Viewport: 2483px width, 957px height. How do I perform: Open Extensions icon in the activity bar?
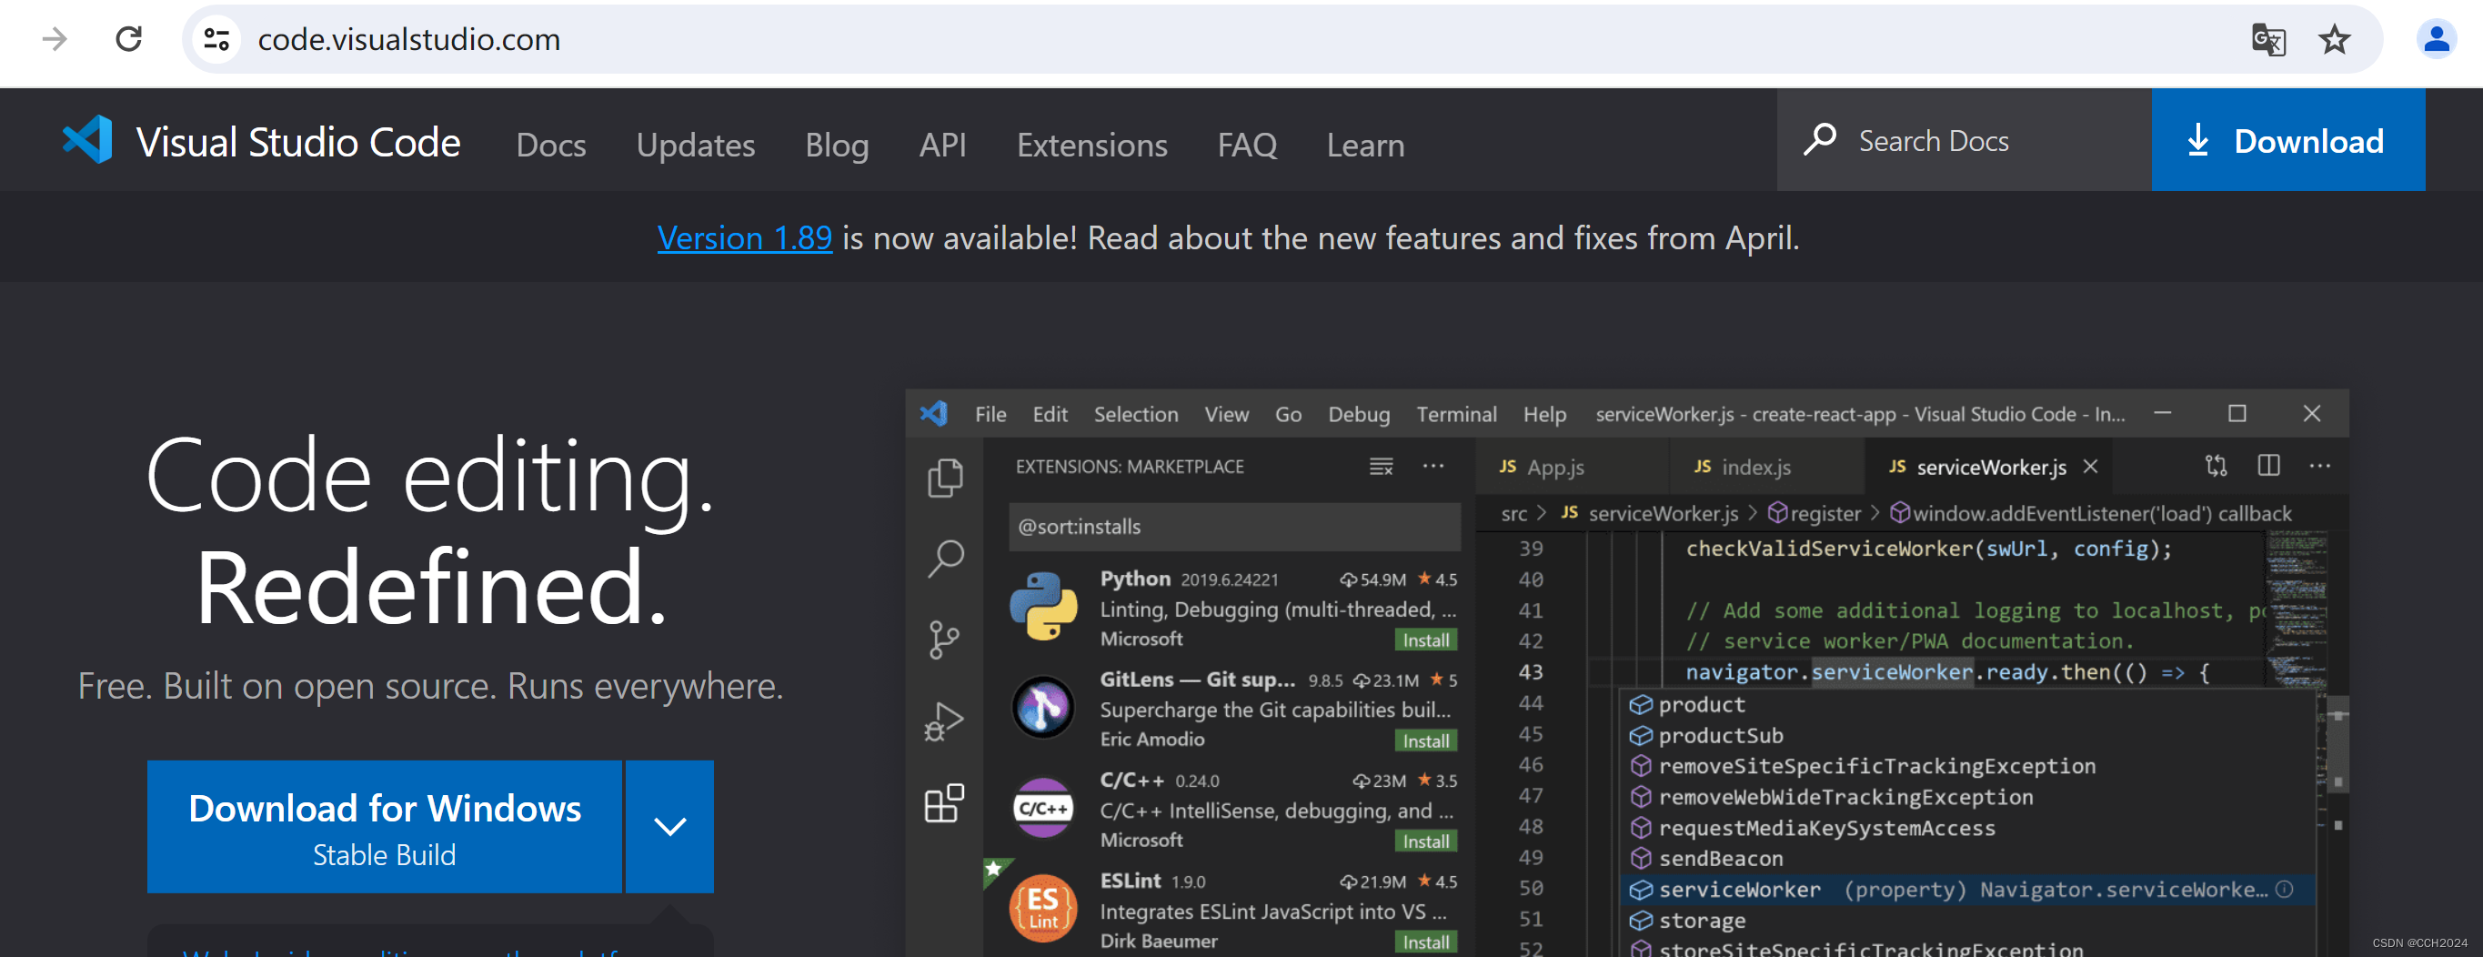(945, 802)
